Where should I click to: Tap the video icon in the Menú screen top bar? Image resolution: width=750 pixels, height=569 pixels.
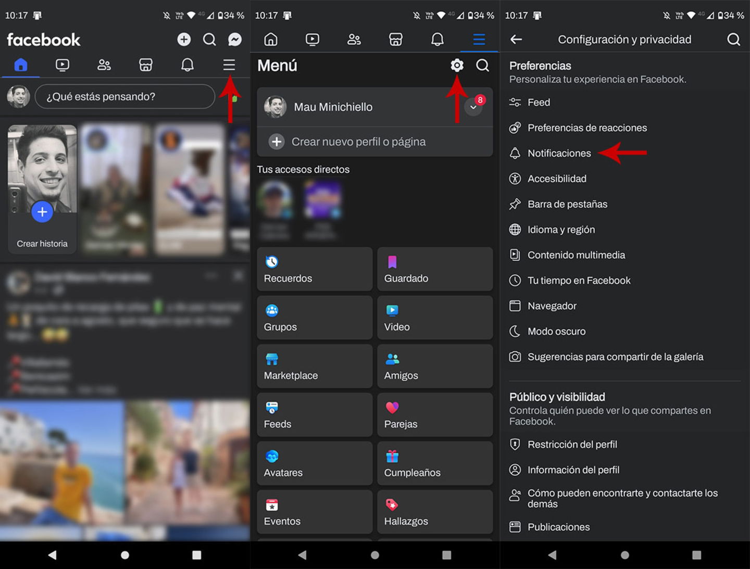[x=312, y=40]
